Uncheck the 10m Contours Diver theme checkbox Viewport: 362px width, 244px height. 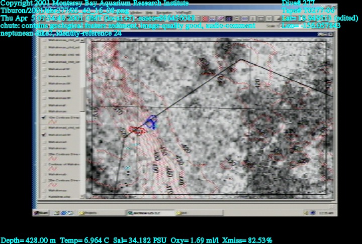[x=45, y=116]
